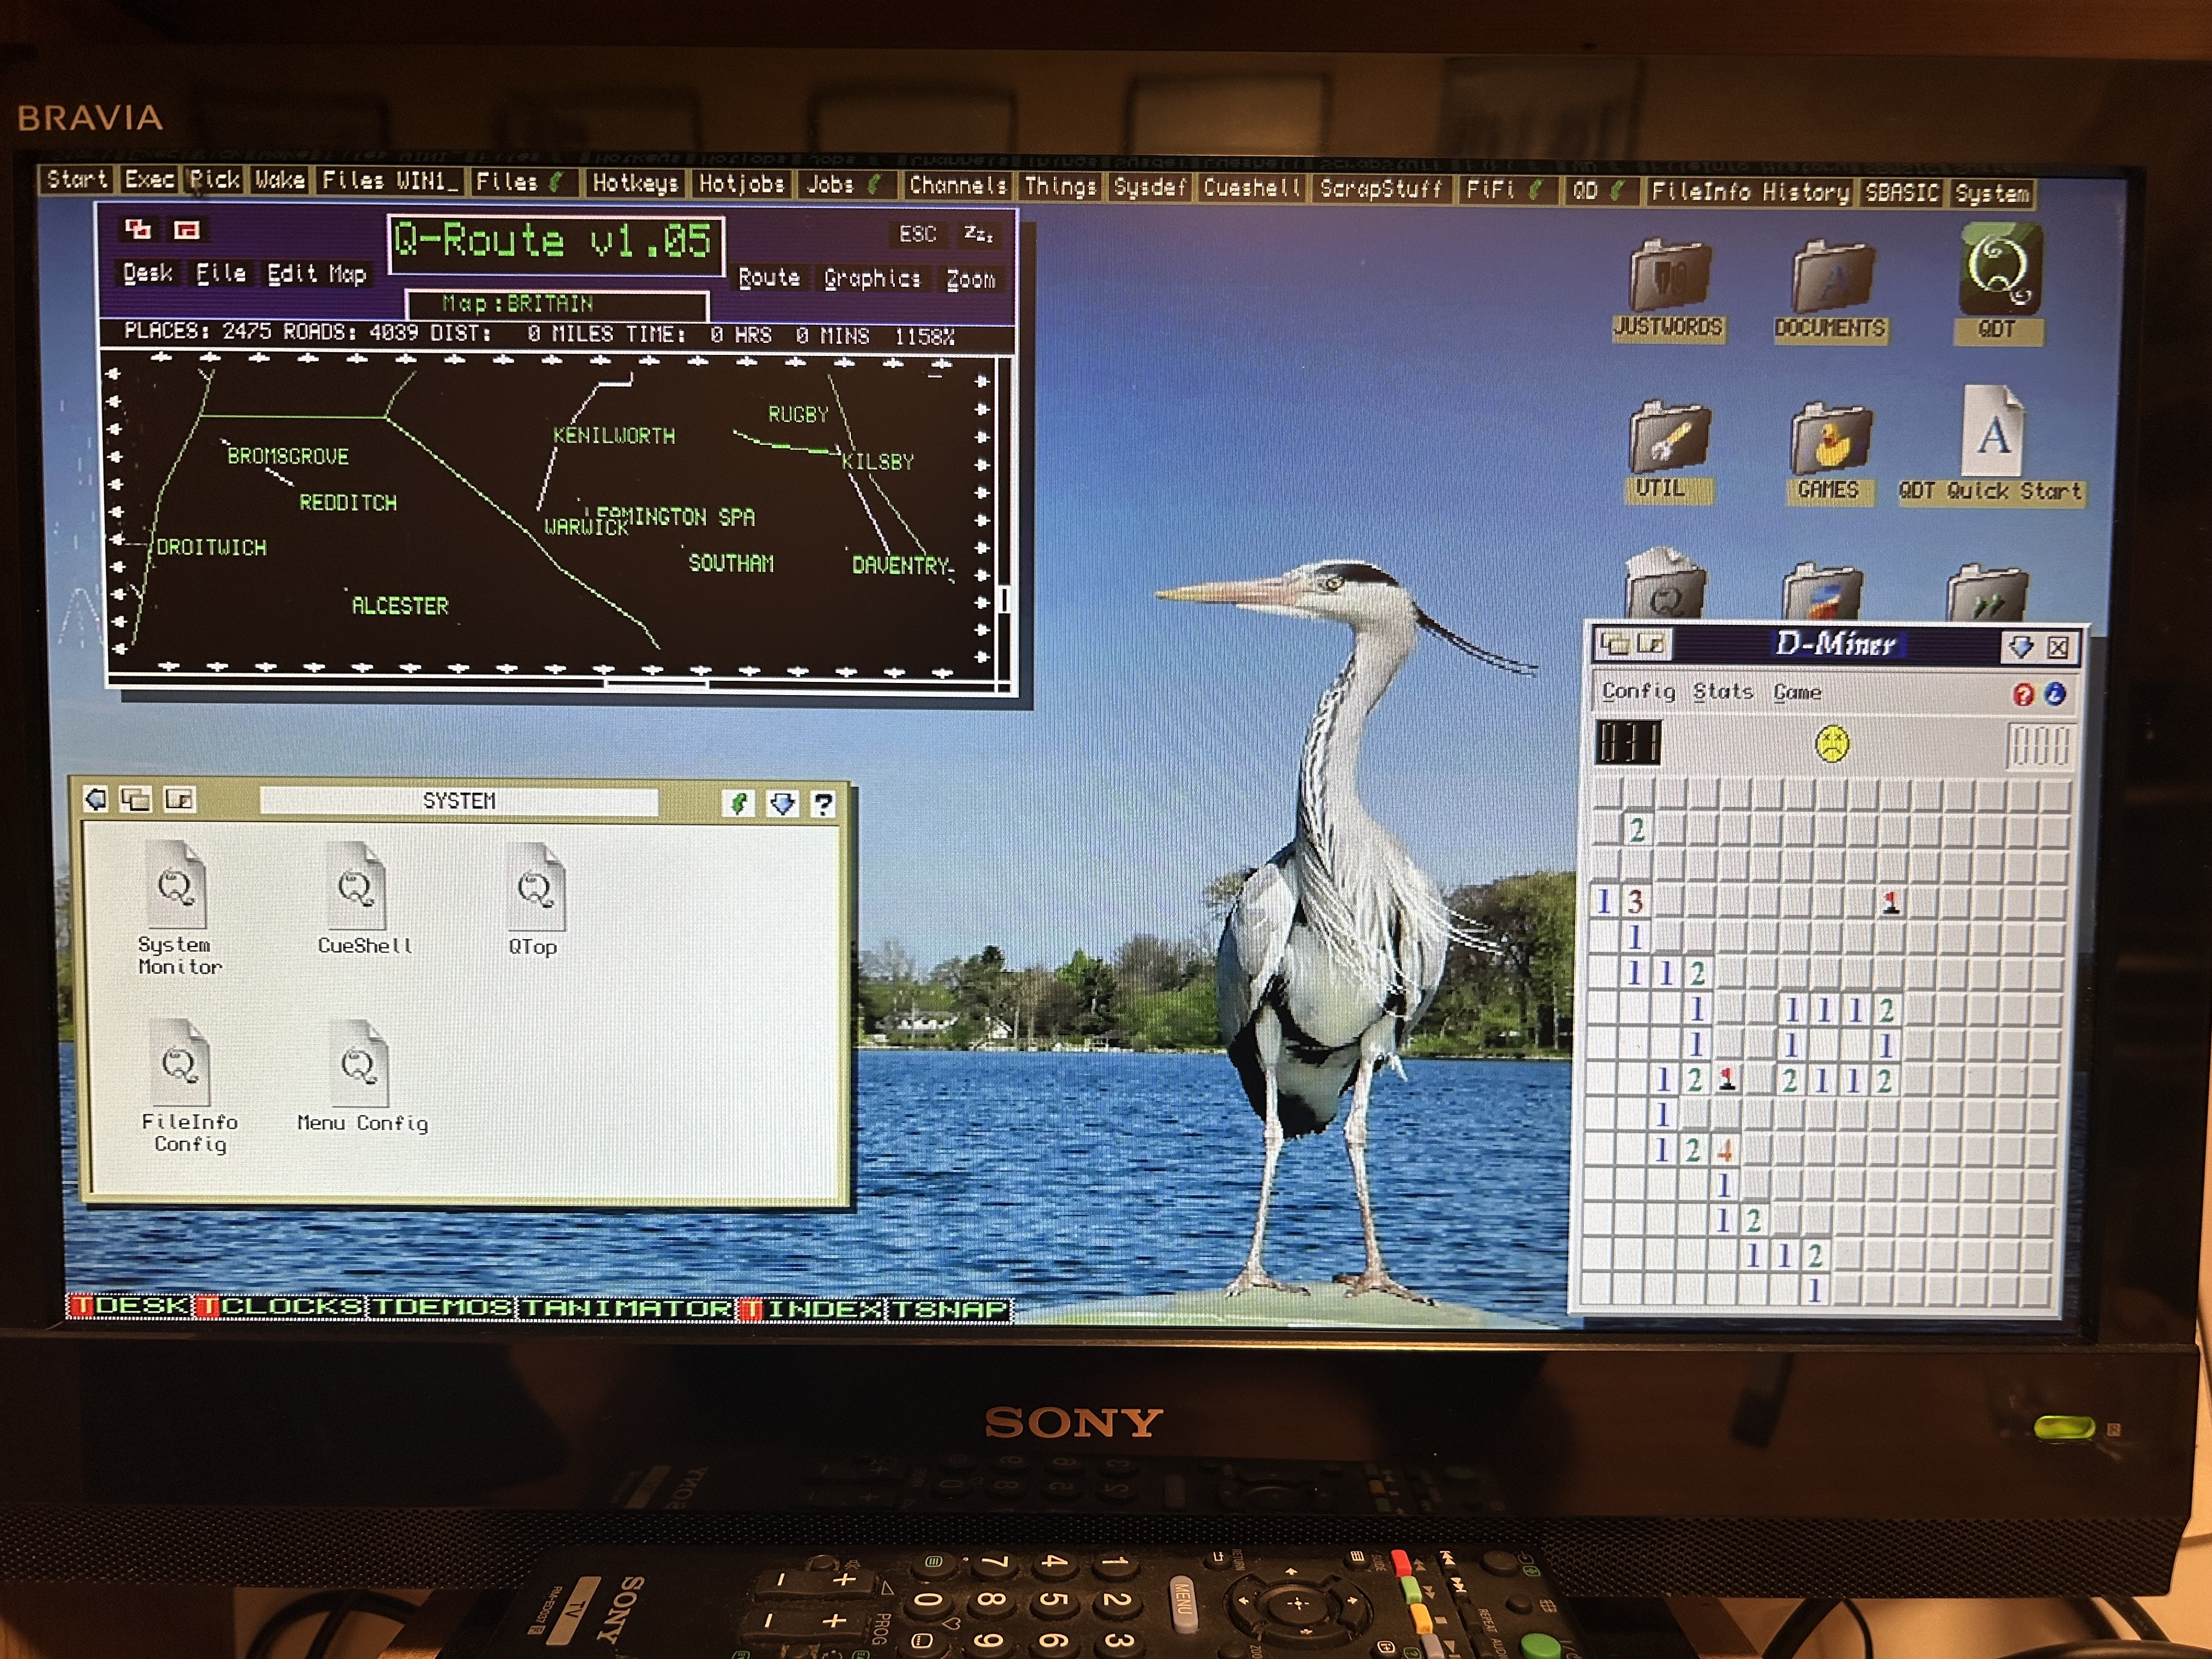Click the blue down arrow in SYSTEM window
This screenshot has width=2212, height=1659.
pyautogui.click(x=782, y=803)
